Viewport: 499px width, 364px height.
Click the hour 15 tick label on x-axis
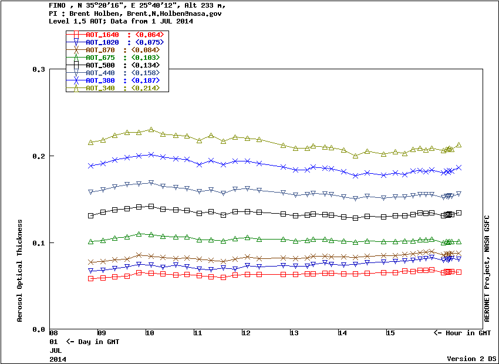(x=390, y=333)
